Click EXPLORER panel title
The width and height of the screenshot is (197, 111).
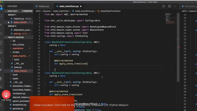[12, 6]
